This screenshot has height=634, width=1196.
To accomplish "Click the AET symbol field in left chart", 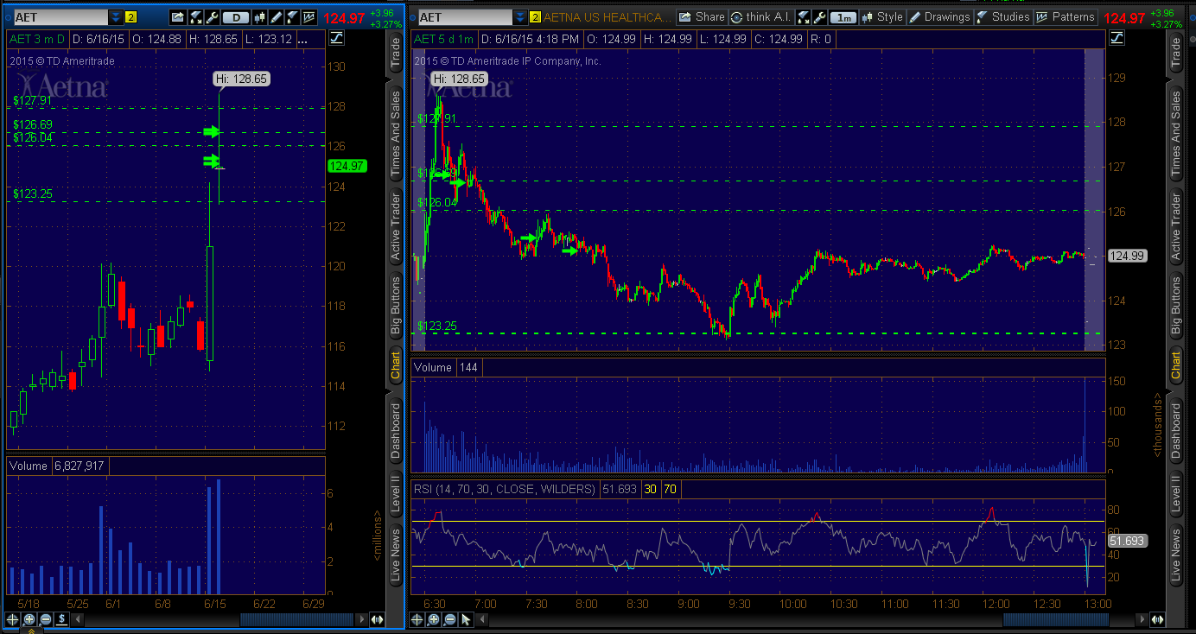I will (x=60, y=17).
